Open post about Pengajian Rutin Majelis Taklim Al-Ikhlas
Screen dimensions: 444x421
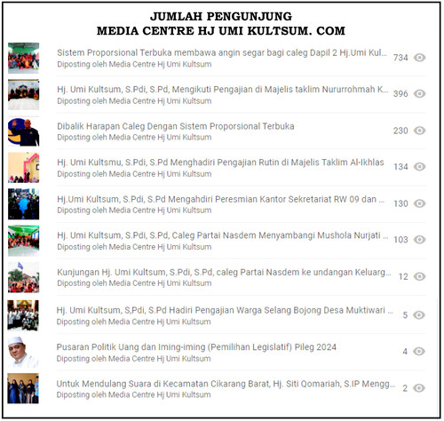220,163
